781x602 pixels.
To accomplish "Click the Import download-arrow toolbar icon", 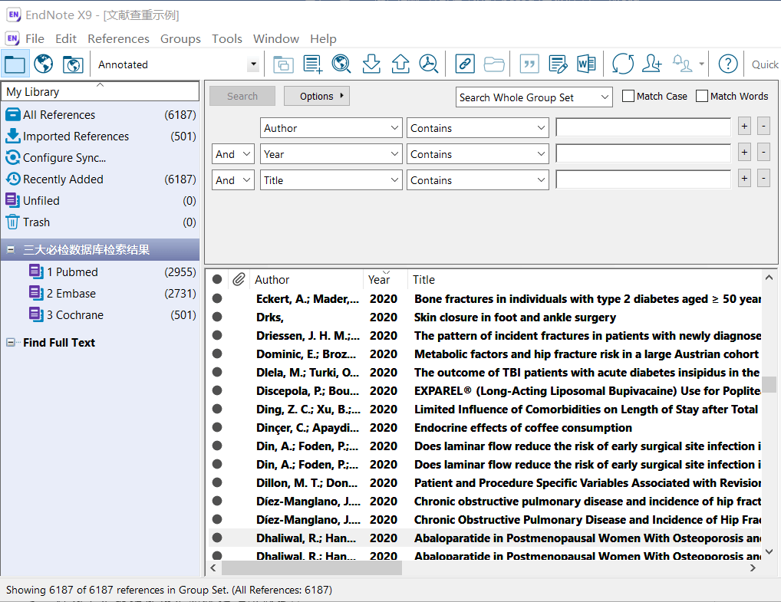I will pyautogui.click(x=371, y=64).
